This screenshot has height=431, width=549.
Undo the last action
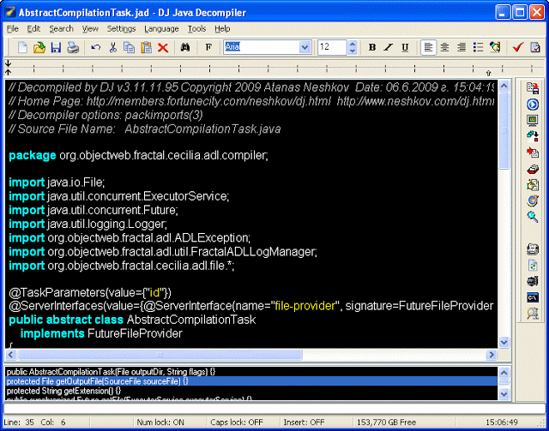coord(95,47)
